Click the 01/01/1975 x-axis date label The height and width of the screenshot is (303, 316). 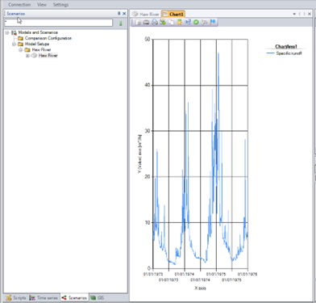(216, 274)
